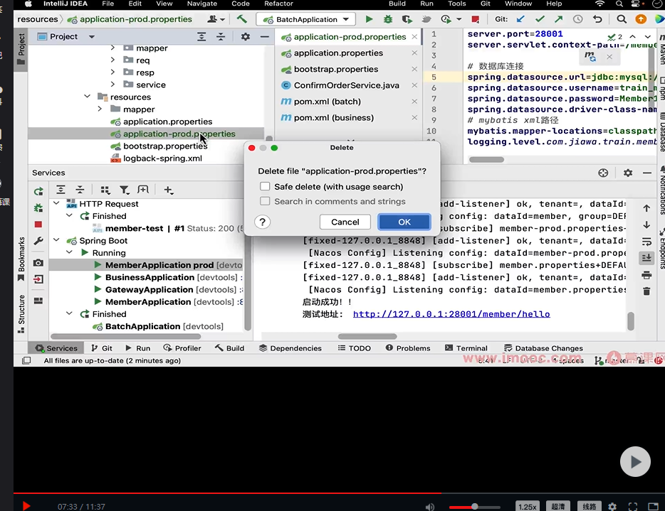Expand the resp folder
Screen dimensions: 665x511
(112, 72)
